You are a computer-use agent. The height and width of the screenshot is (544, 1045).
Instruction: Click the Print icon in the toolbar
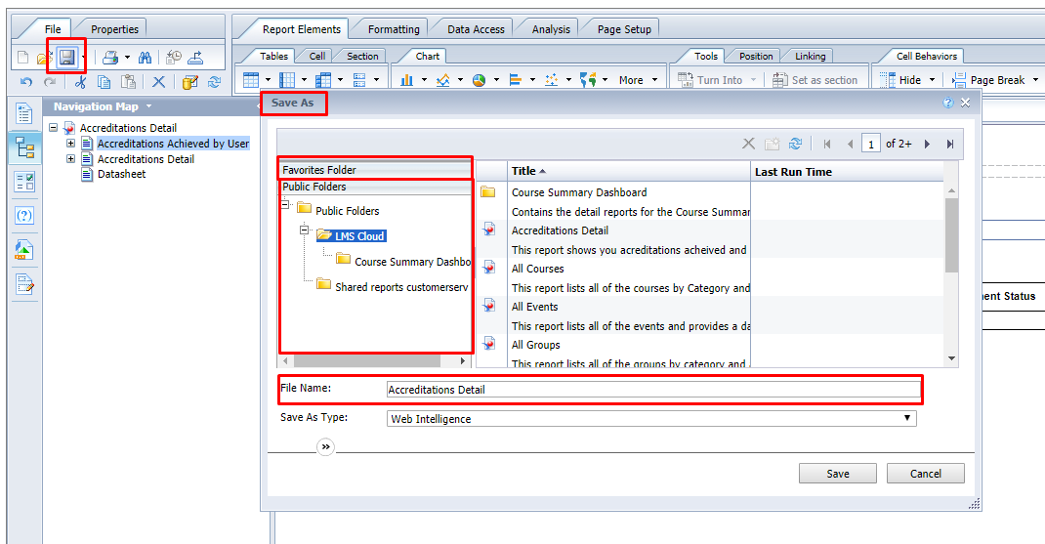pos(110,58)
